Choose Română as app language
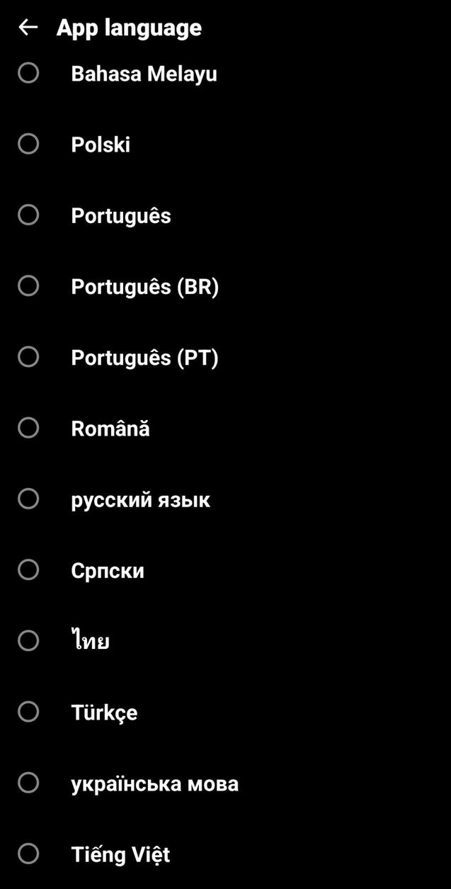 [x=110, y=428]
